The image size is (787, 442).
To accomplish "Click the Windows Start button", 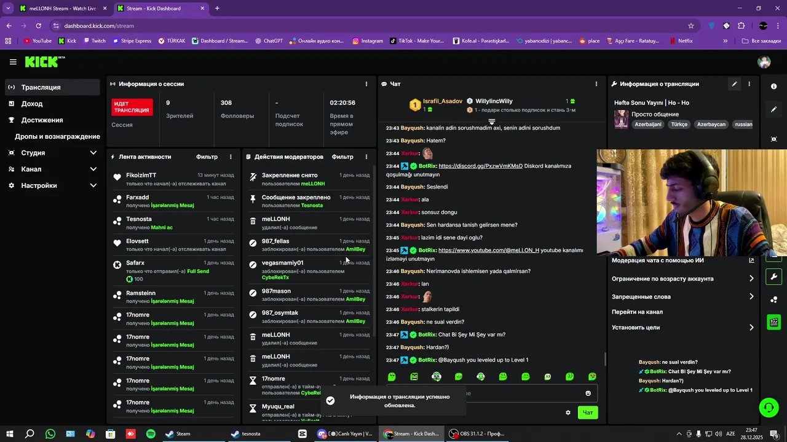I will point(10,433).
